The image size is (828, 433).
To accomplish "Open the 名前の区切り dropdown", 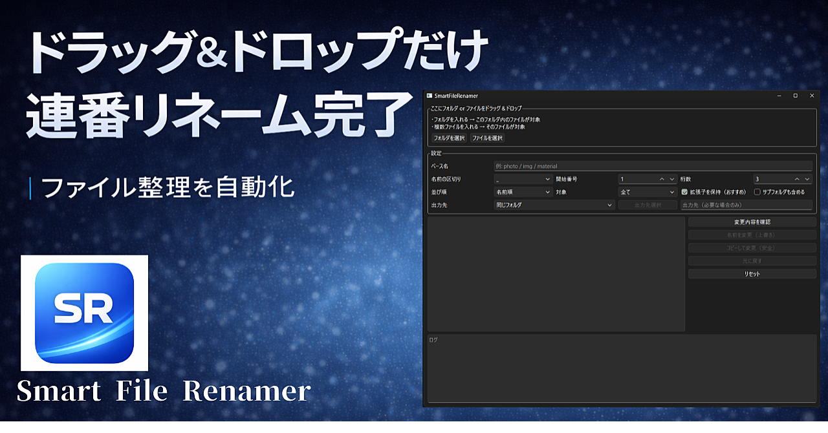I will point(524,179).
